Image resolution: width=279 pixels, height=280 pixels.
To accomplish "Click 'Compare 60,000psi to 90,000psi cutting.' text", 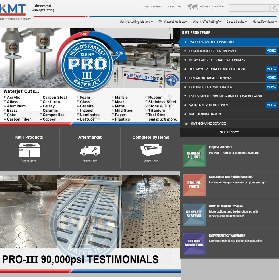I will pyautogui.click(x=236, y=241).
